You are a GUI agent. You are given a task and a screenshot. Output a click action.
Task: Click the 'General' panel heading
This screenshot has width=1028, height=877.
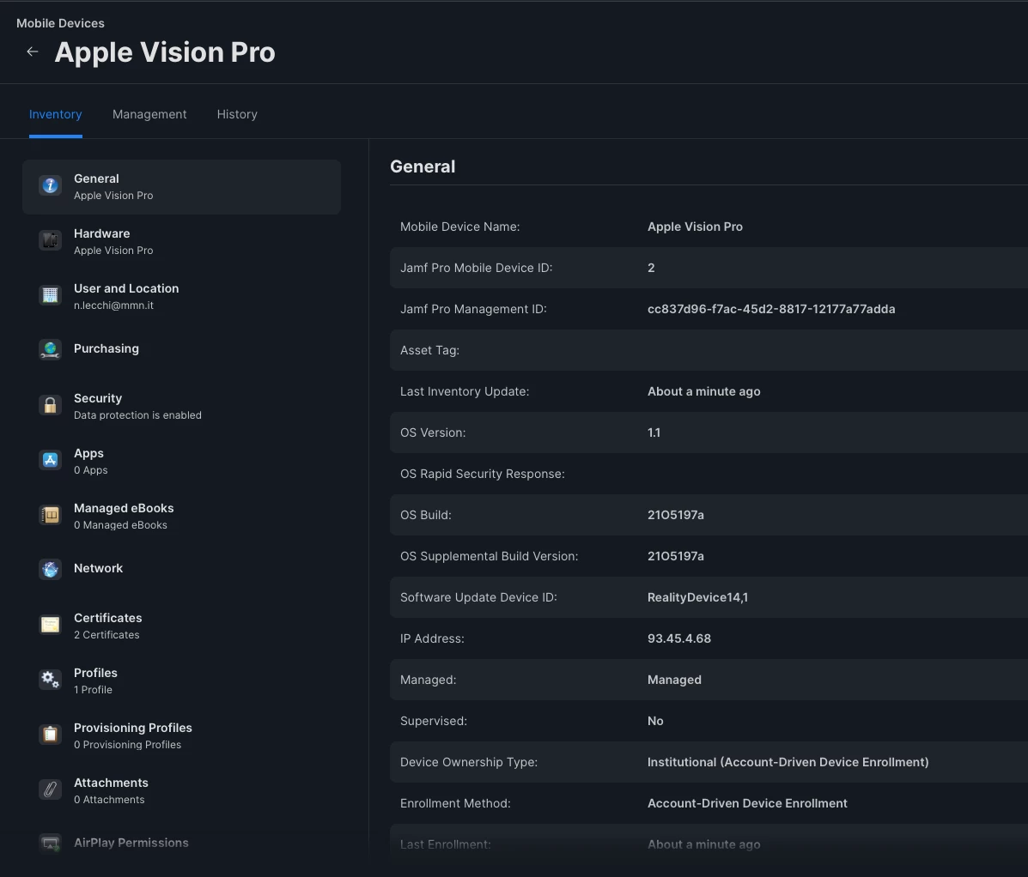pyautogui.click(x=423, y=166)
